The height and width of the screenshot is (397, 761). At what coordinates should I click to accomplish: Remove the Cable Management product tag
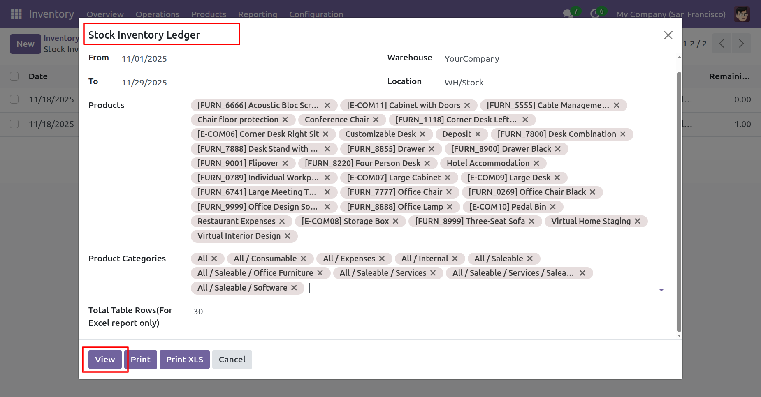[617, 106]
